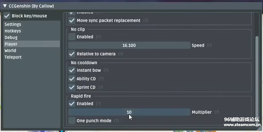Click the No clip Speed slider
Image resolution: width=263 pixels, height=132 pixels.
129,45
